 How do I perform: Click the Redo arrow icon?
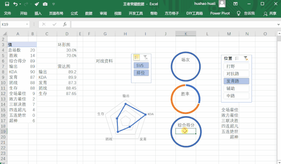[x=26, y=4]
